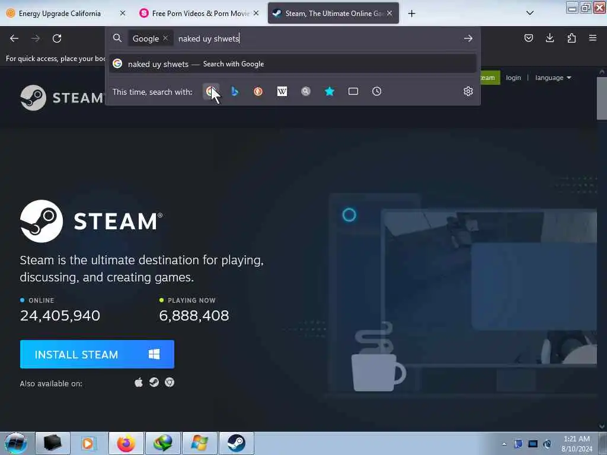The width and height of the screenshot is (607, 455).
Task: Open the Windows Start menu
Action: pos(16,443)
